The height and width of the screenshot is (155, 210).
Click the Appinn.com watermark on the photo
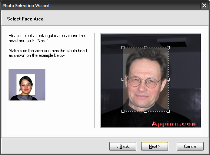pos(175,124)
